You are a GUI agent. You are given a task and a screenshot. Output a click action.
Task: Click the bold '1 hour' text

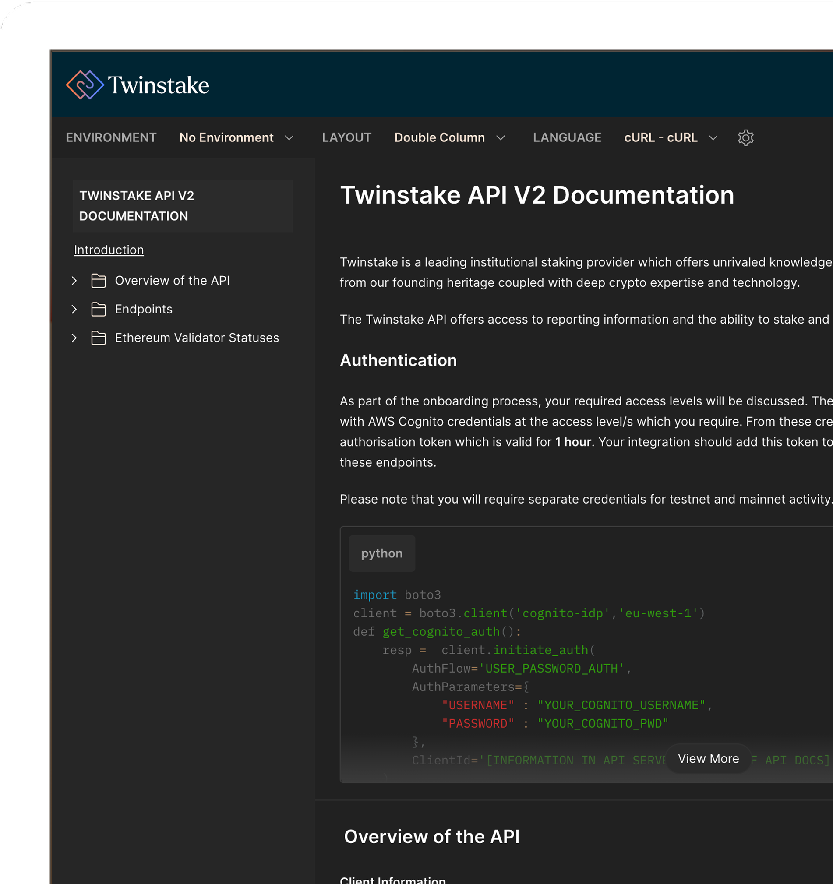(573, 442)
